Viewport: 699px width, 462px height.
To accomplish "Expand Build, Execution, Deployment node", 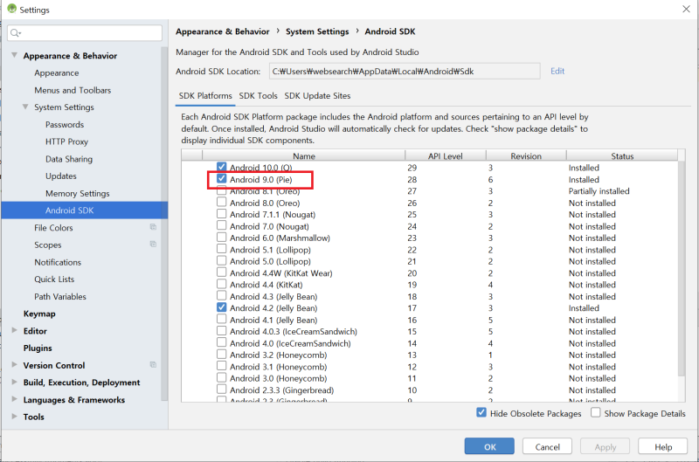I will point(14,382).
